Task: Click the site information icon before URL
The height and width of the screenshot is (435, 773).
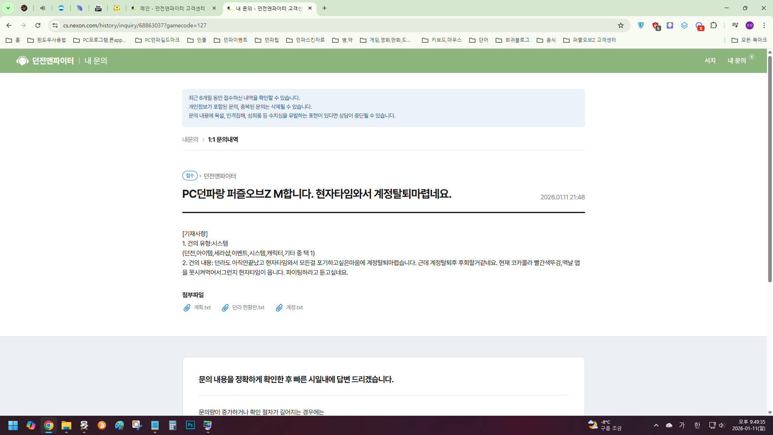Action: (x=55, y=25)
